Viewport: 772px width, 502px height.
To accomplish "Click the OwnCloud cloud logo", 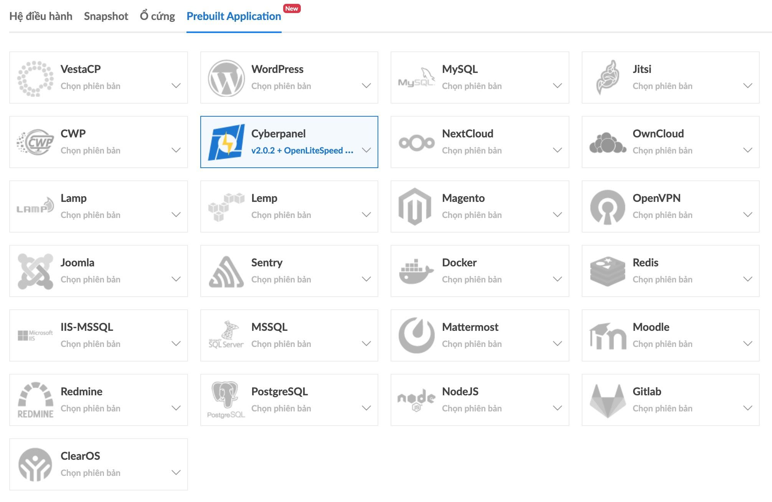I will pos(608,142).
